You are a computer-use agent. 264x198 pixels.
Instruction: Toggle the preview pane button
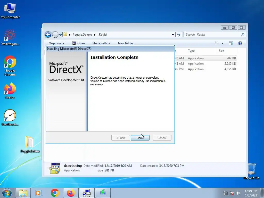(231, 43)
